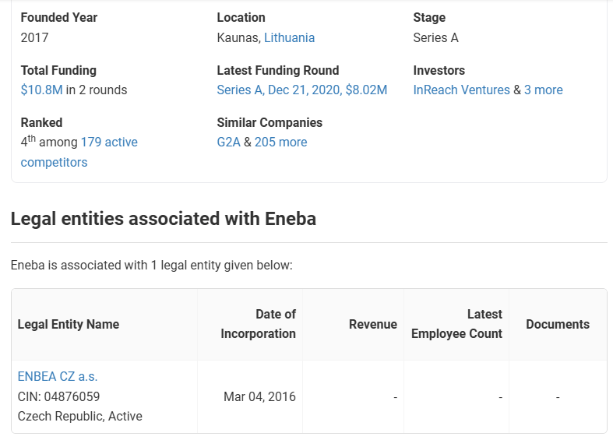Viewport: 613px width, 440px height.
Task: Click the Documents column header
Action: (x=558, y=324)
